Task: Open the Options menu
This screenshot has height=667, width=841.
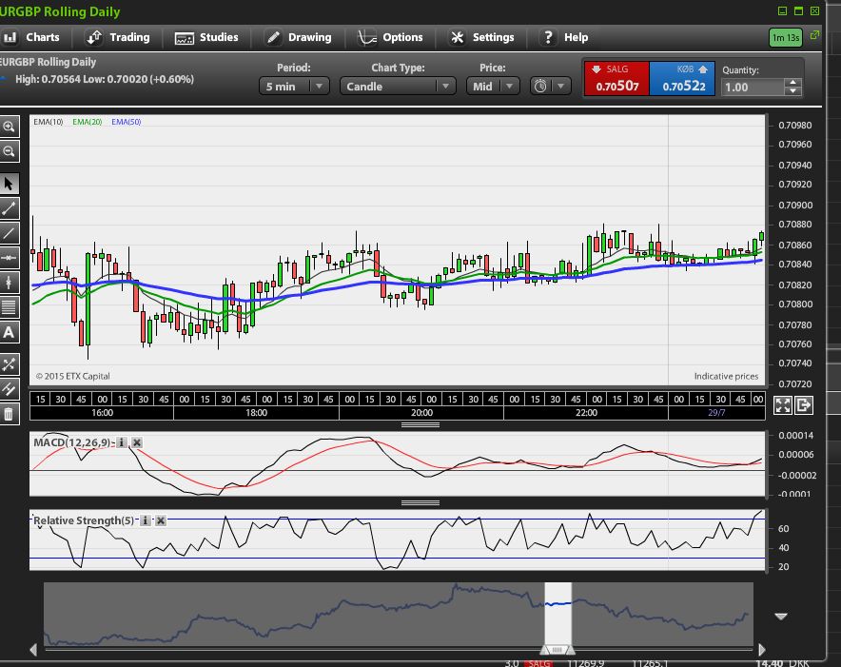Action: click(390, 37)
